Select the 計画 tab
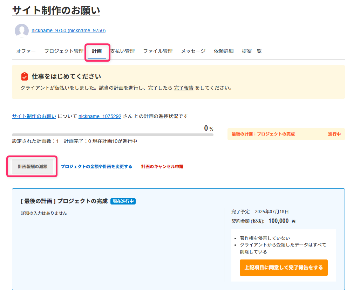Image resolution: width=360 pixels, height=305 pixels. (97, 51)
